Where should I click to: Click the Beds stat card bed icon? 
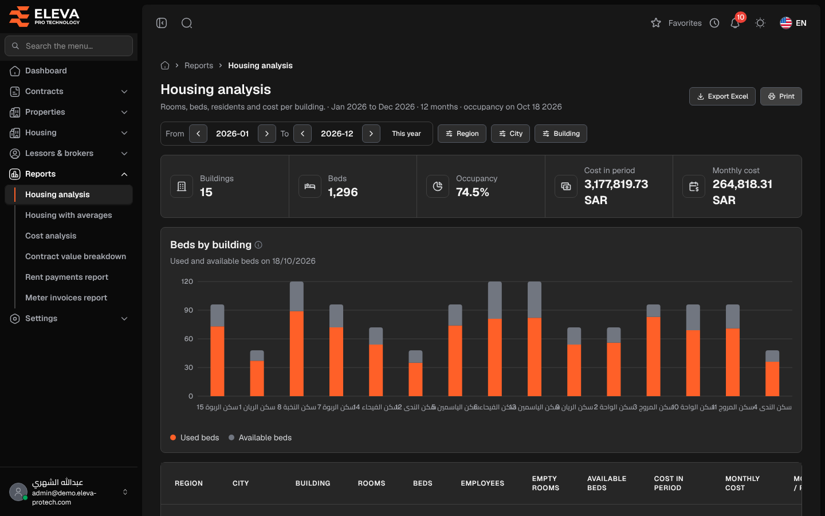click(x=310, y=186)
